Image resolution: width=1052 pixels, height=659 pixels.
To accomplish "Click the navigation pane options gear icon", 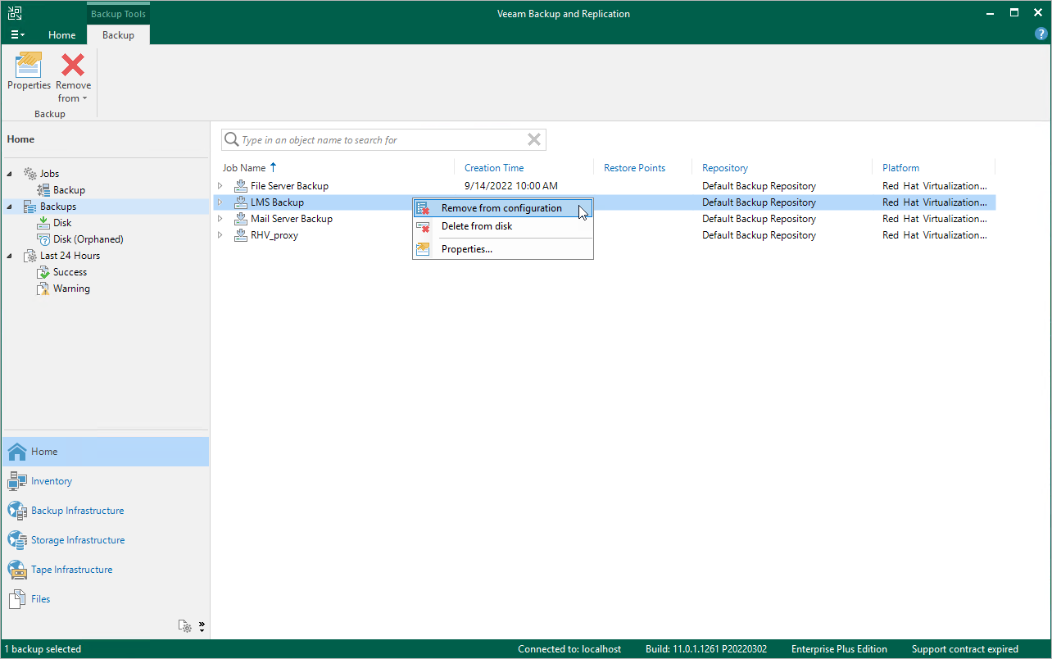I will tap(186, 627).
